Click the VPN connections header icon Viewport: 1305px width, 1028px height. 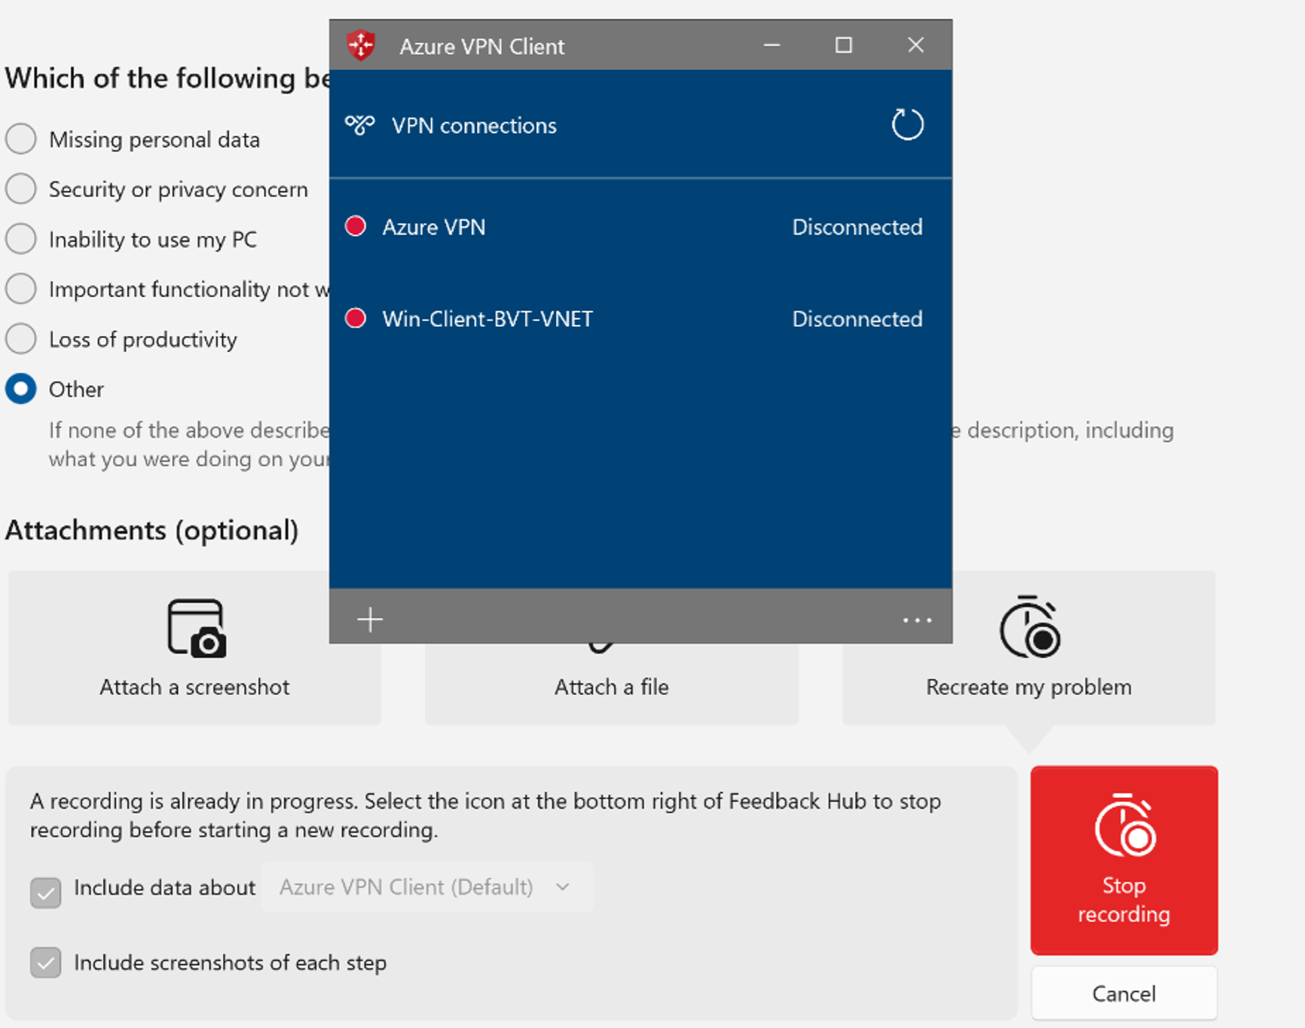tap(359, 125)
